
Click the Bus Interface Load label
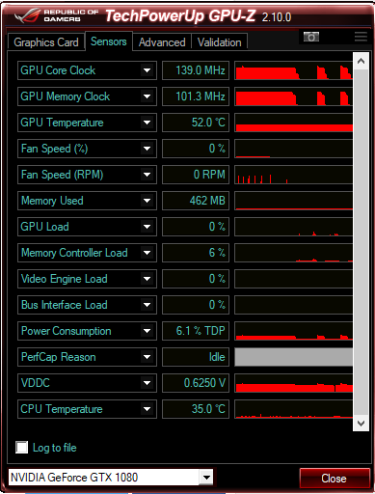pos(65,305)
